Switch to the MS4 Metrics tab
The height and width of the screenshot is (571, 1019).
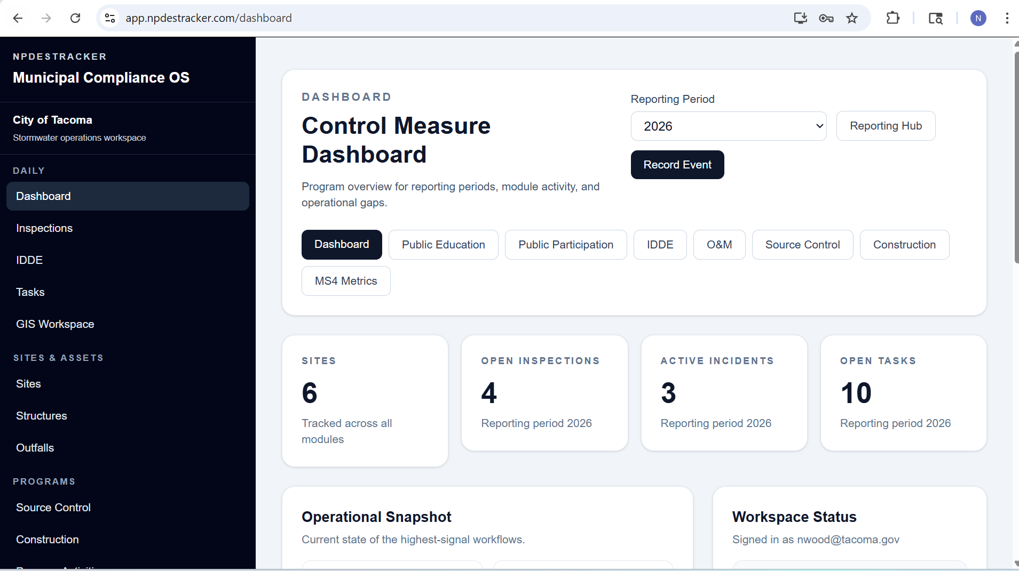tap(346, 281)
